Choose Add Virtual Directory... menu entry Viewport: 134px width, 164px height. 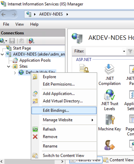tap(64, 101)
